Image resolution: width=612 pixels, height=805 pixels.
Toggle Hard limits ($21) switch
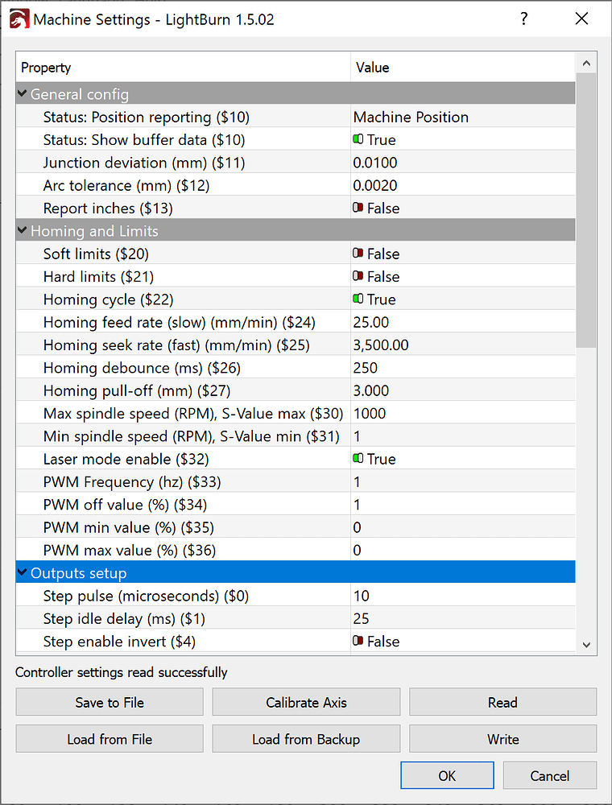[x=358, y=275]
